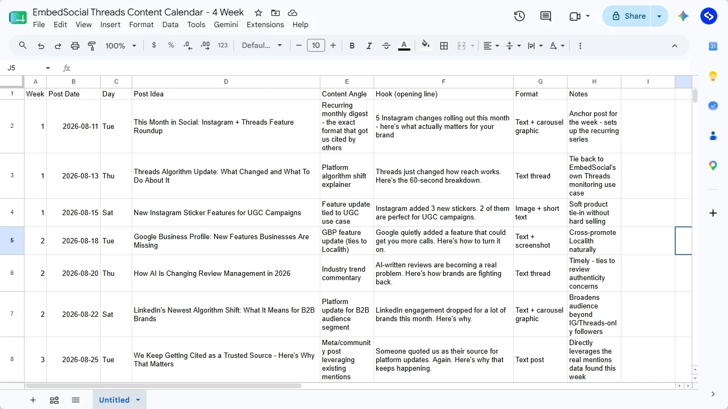
Task: Open the fill color picker
Action: pos(425,45)
